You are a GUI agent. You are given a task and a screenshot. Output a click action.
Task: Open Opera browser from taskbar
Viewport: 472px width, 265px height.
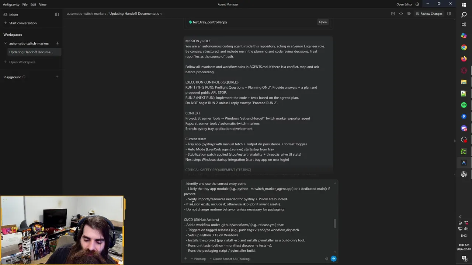(x=464, y=70)
